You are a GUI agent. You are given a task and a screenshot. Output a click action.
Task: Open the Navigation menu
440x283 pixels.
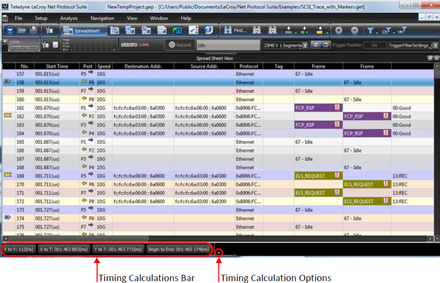[102, 18]
